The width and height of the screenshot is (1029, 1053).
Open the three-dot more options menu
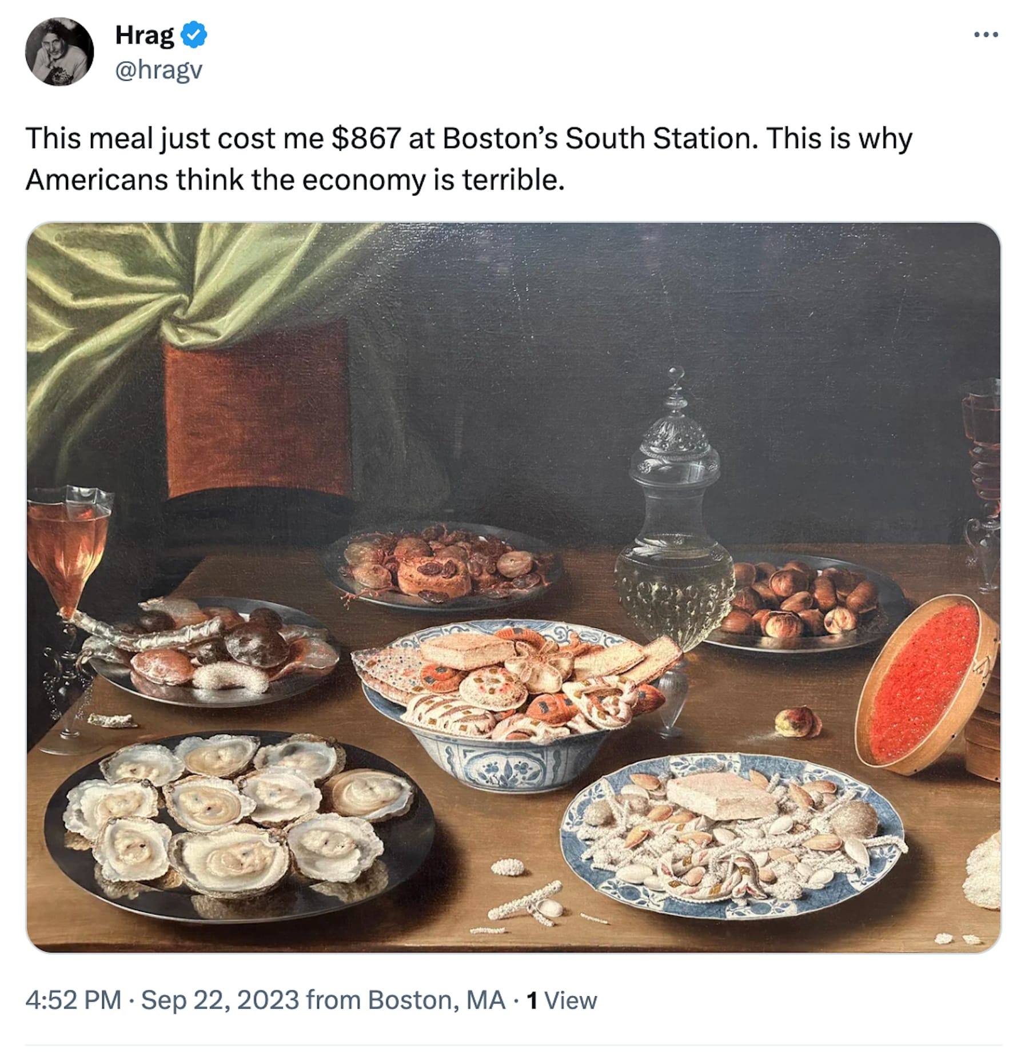coord(986,35)
